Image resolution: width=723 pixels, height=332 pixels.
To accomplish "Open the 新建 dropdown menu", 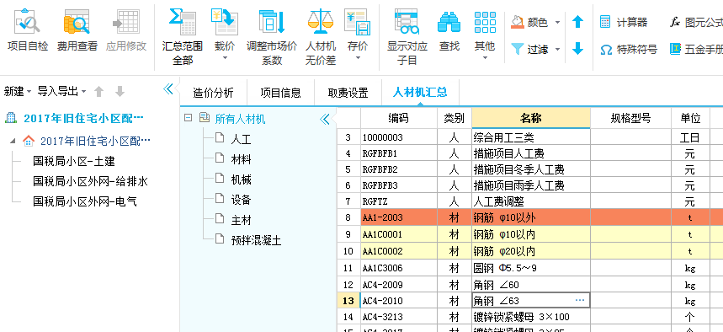I will [x=18, y=92].
